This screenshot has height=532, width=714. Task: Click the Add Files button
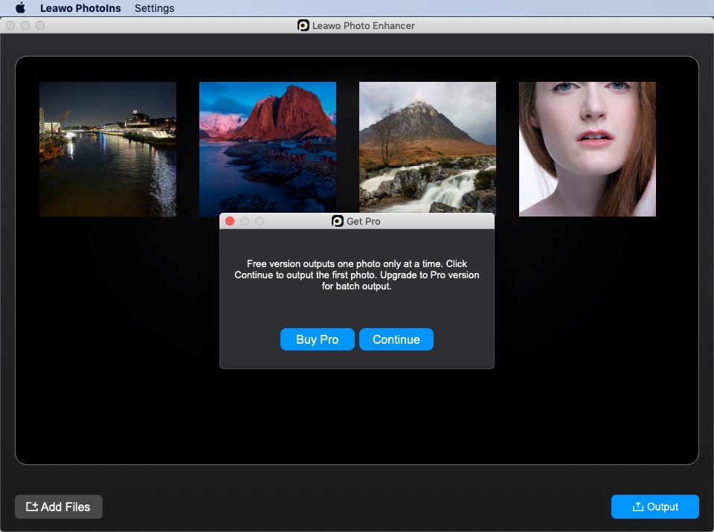59,507
